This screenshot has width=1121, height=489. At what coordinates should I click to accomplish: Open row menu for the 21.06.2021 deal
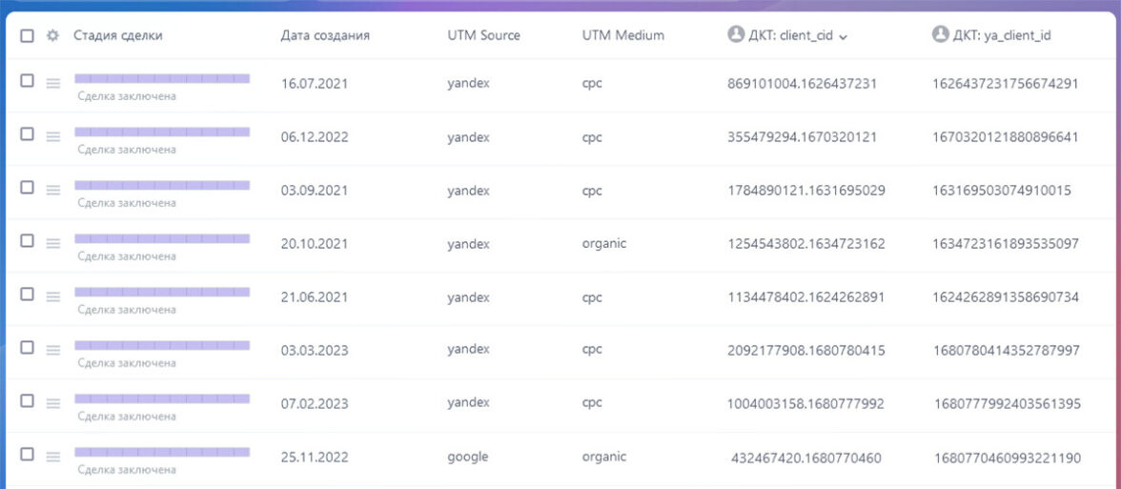(53, 296)
